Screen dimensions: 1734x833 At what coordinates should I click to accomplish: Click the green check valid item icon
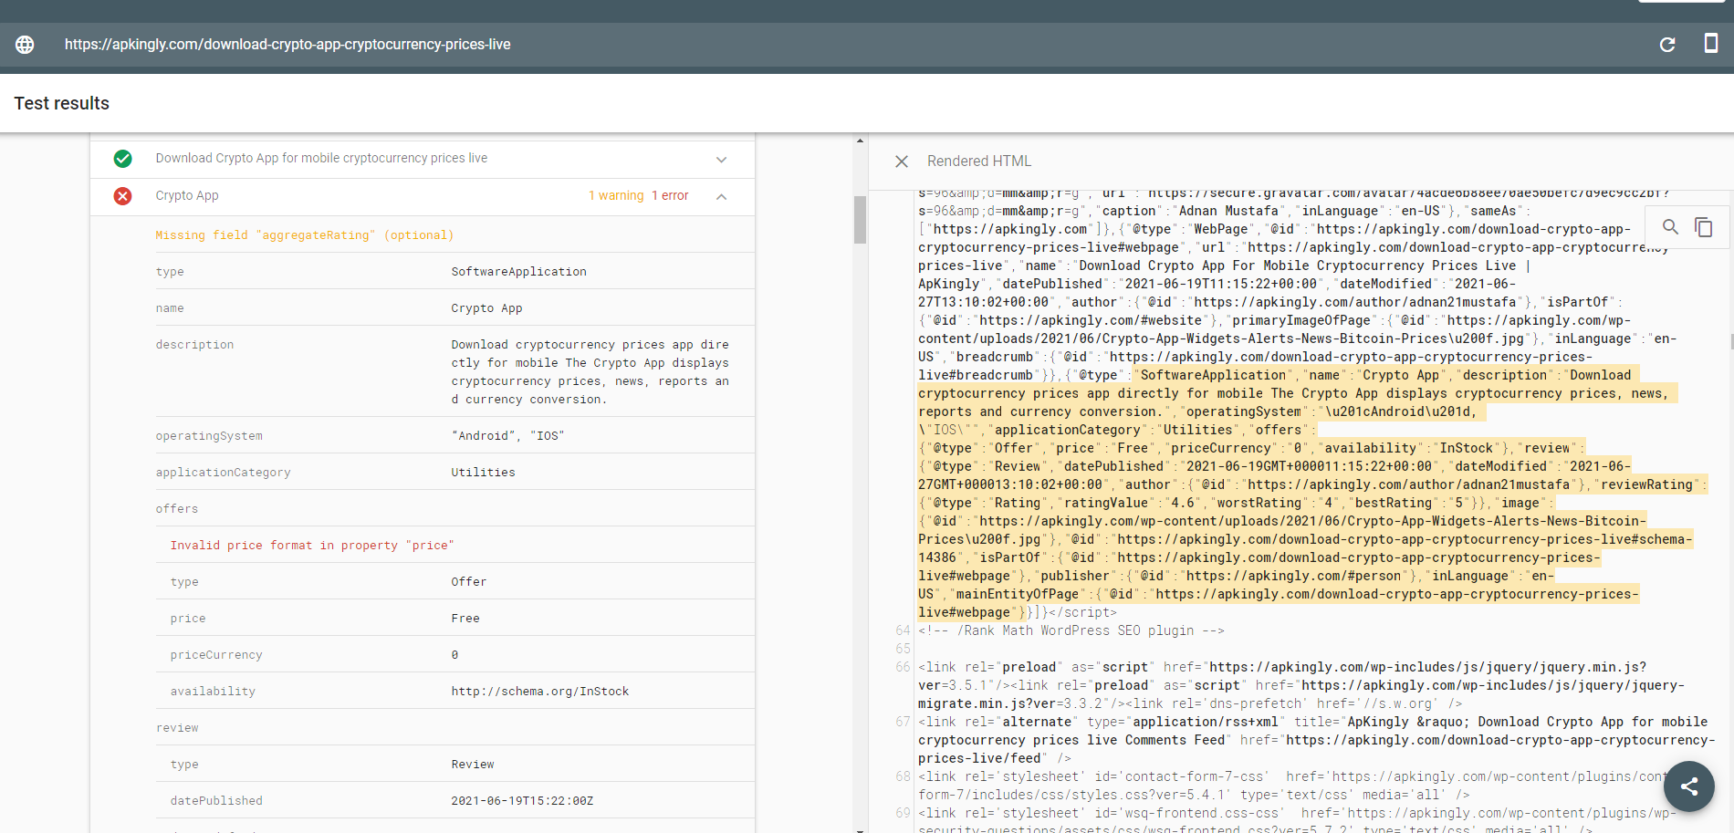122,159
